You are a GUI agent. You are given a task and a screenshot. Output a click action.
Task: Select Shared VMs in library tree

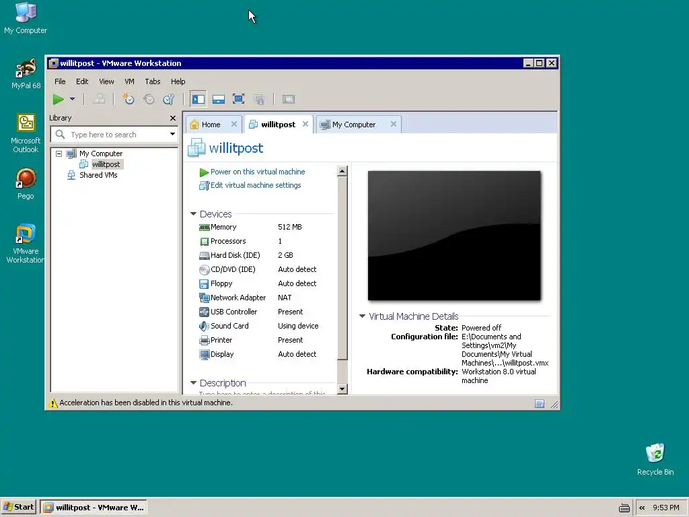[98, 175]
